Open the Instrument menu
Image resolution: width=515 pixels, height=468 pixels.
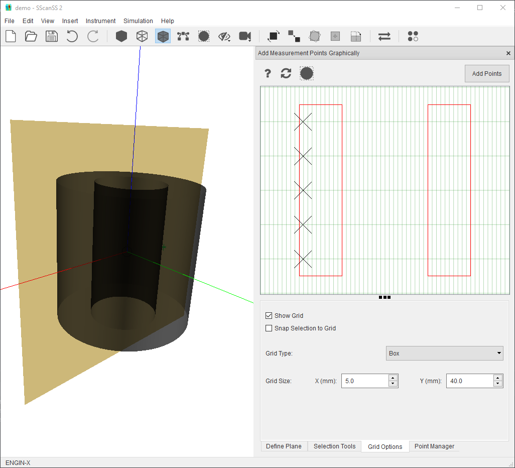(x=100, y=21)
